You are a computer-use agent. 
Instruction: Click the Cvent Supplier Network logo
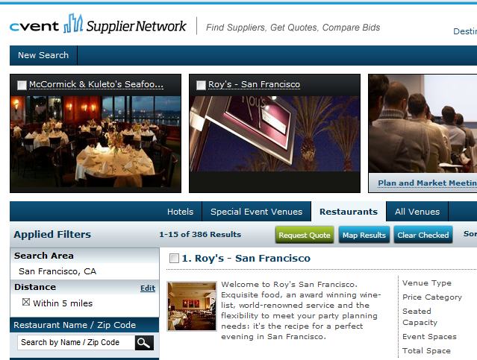pyautogui.click(x=98, y=24)
